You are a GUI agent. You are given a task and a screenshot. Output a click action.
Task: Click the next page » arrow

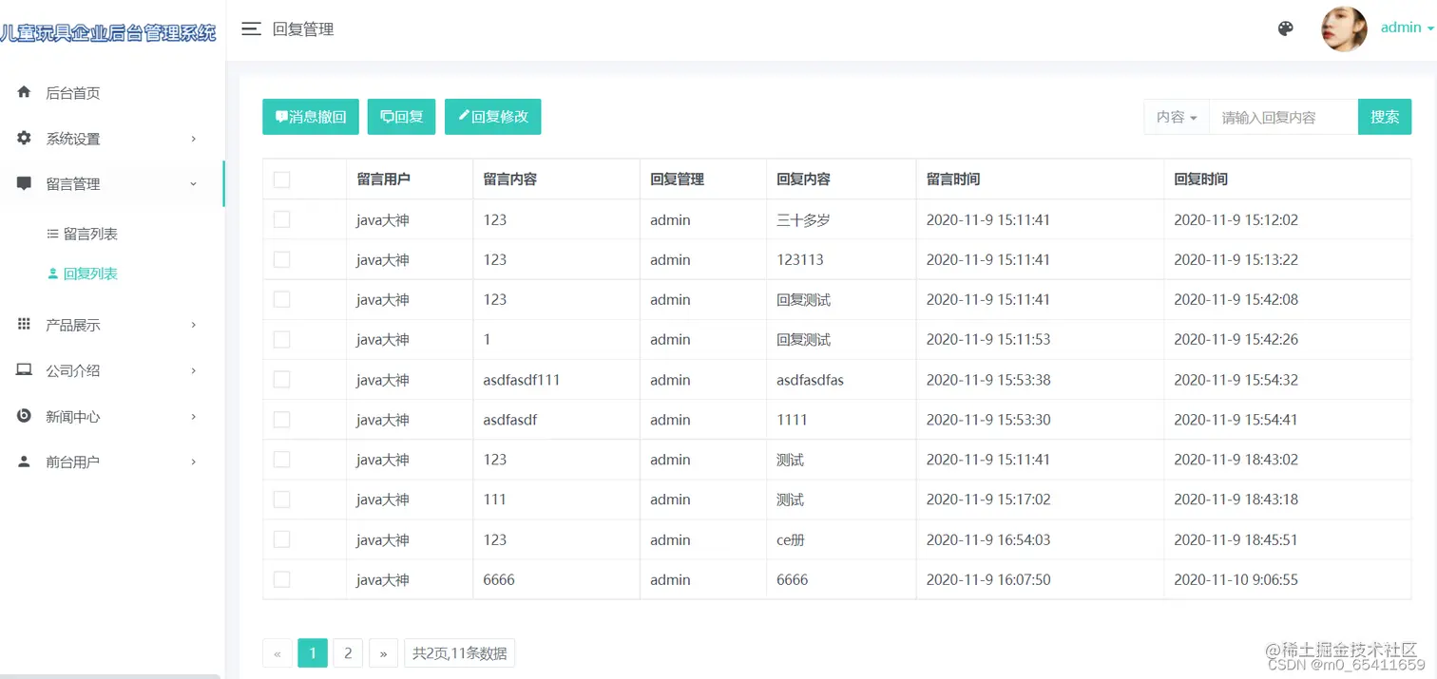pyautogui.click(x=383, y=652)
